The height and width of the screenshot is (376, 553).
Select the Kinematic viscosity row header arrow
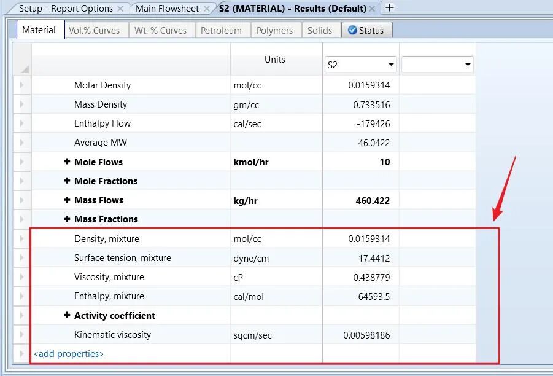click(21, 335)
